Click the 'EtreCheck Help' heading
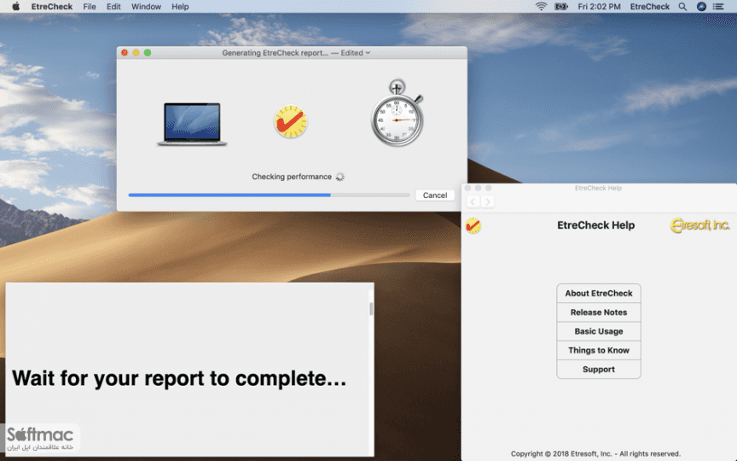Image resolution: width=737 pixels, height=461 pixels. coord(595,225)
